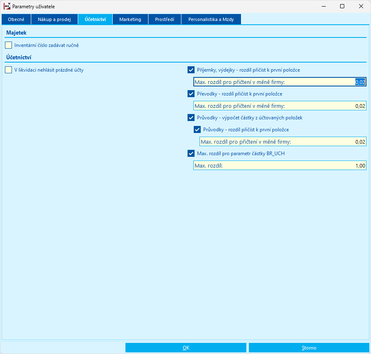Toggle Průvodky - rozdíl přičíst k první položce
371x354 pixels.
(x=197, y=130)
